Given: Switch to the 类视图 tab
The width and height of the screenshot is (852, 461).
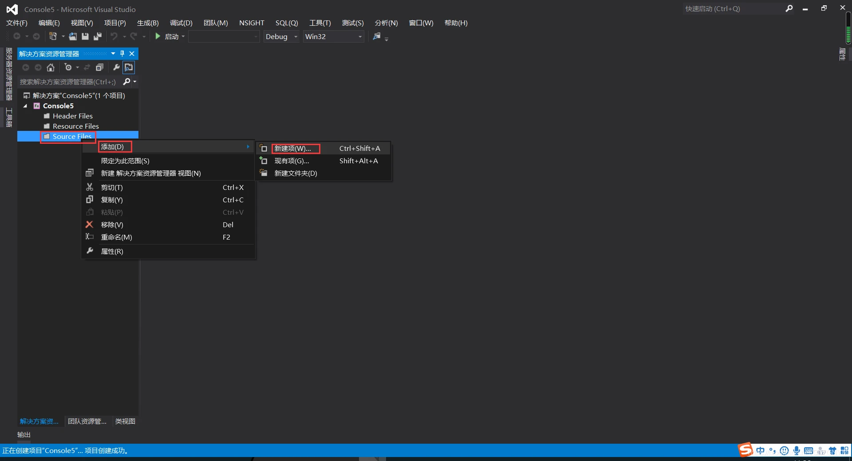Looking at the screenshot, I should 125,421.
